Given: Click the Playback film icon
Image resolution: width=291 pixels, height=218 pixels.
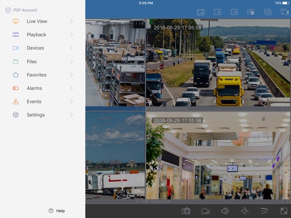Looking at the screenshot, I should pos(16,34).
